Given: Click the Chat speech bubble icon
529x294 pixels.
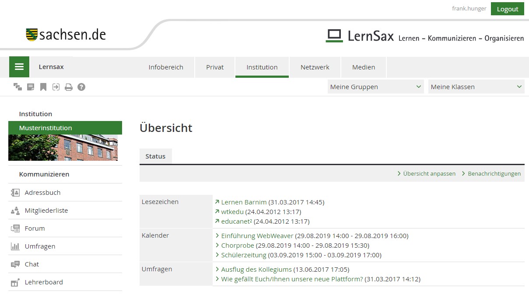Looking at the screenshot, I should coord(15,264).
